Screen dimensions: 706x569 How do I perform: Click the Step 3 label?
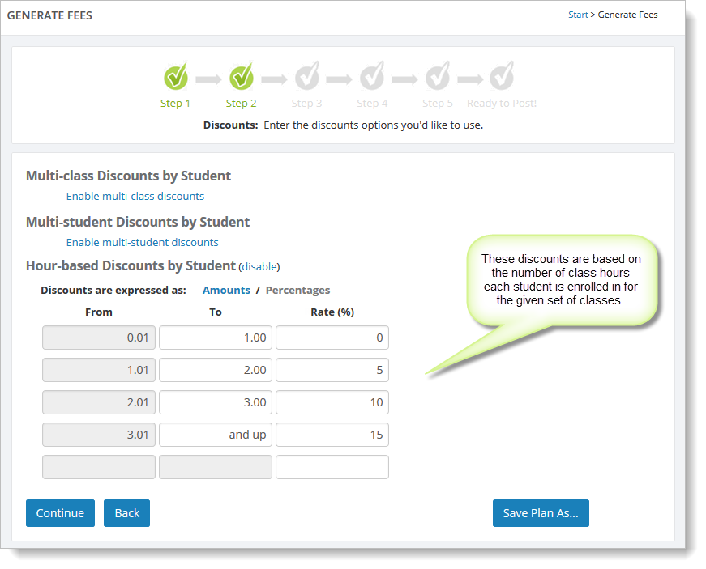click(x=306, y=104)
